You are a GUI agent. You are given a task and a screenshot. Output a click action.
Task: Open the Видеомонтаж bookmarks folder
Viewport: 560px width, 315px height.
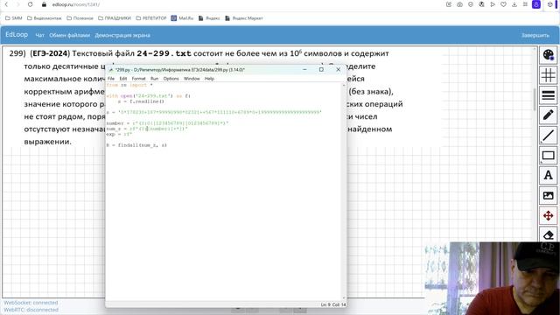click(x=45, y=18)
